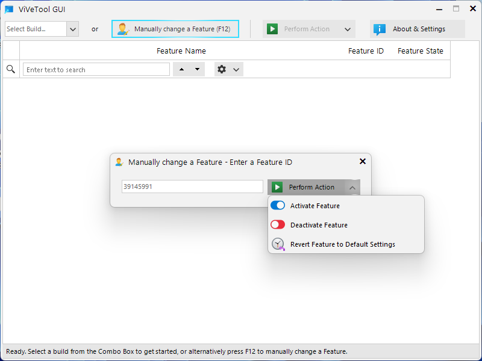Close the Manually change a Feature dialog
This screenshot has width=482, height=361.
(x=363, y=161)
